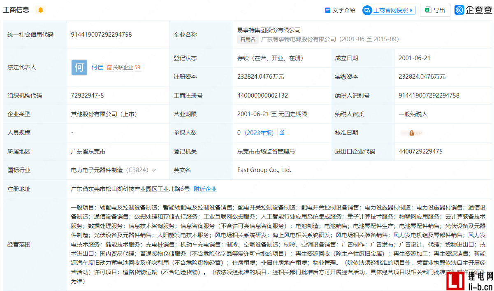Select registrar 东莞市市场监督管理局
494x291 pixels.
tap(266, 151)
